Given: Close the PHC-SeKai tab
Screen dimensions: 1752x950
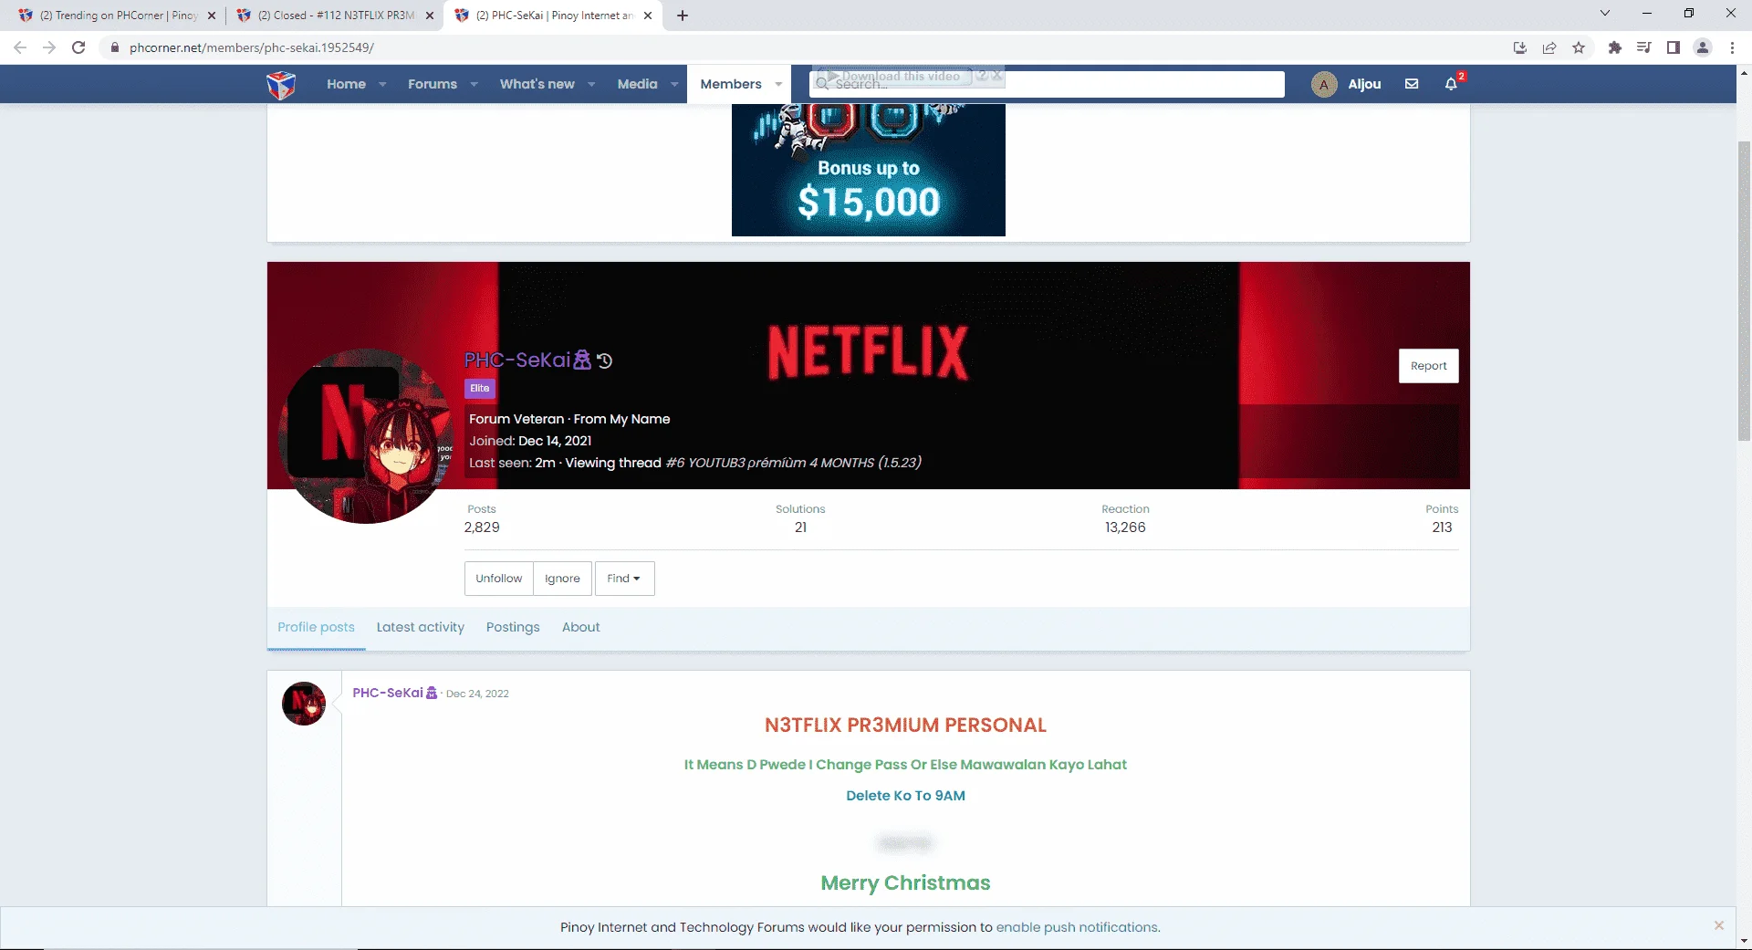Looking at the screenshot, I should pos(648,16).
